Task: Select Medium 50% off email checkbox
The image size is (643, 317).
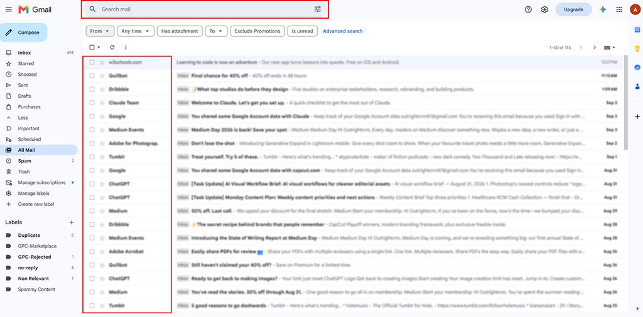Action: (x=92, y=210)
